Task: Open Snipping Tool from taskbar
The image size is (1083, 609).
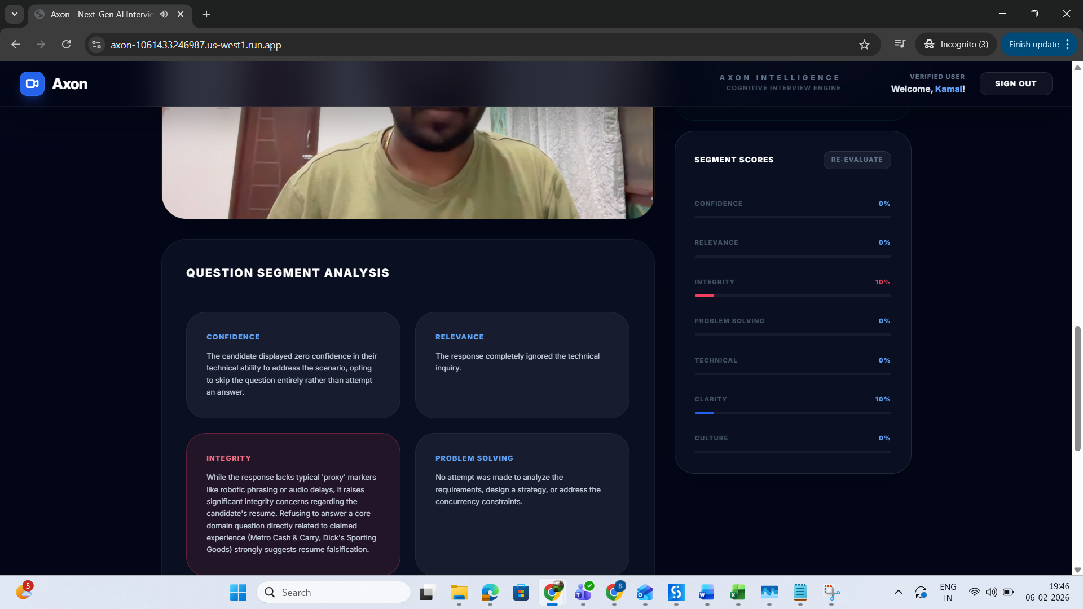Action: [x=831, y=592]
